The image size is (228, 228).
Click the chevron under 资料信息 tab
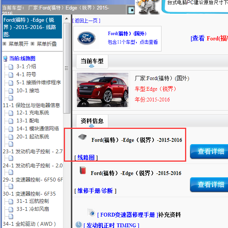[92, 125]
